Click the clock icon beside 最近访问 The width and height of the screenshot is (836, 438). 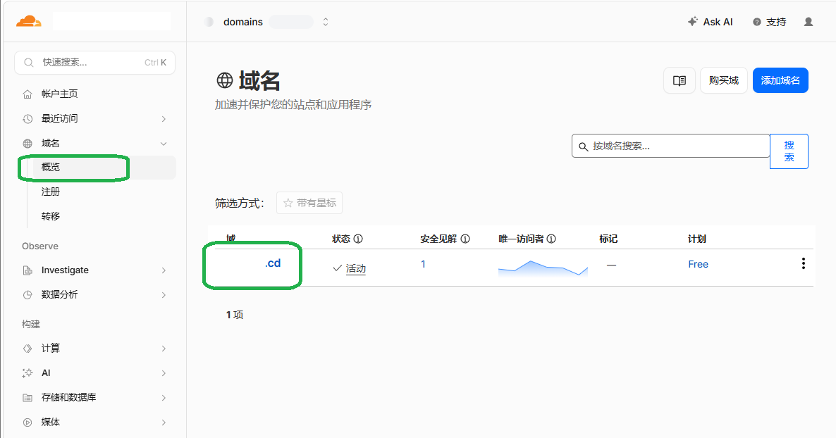(x=27, y=119)
